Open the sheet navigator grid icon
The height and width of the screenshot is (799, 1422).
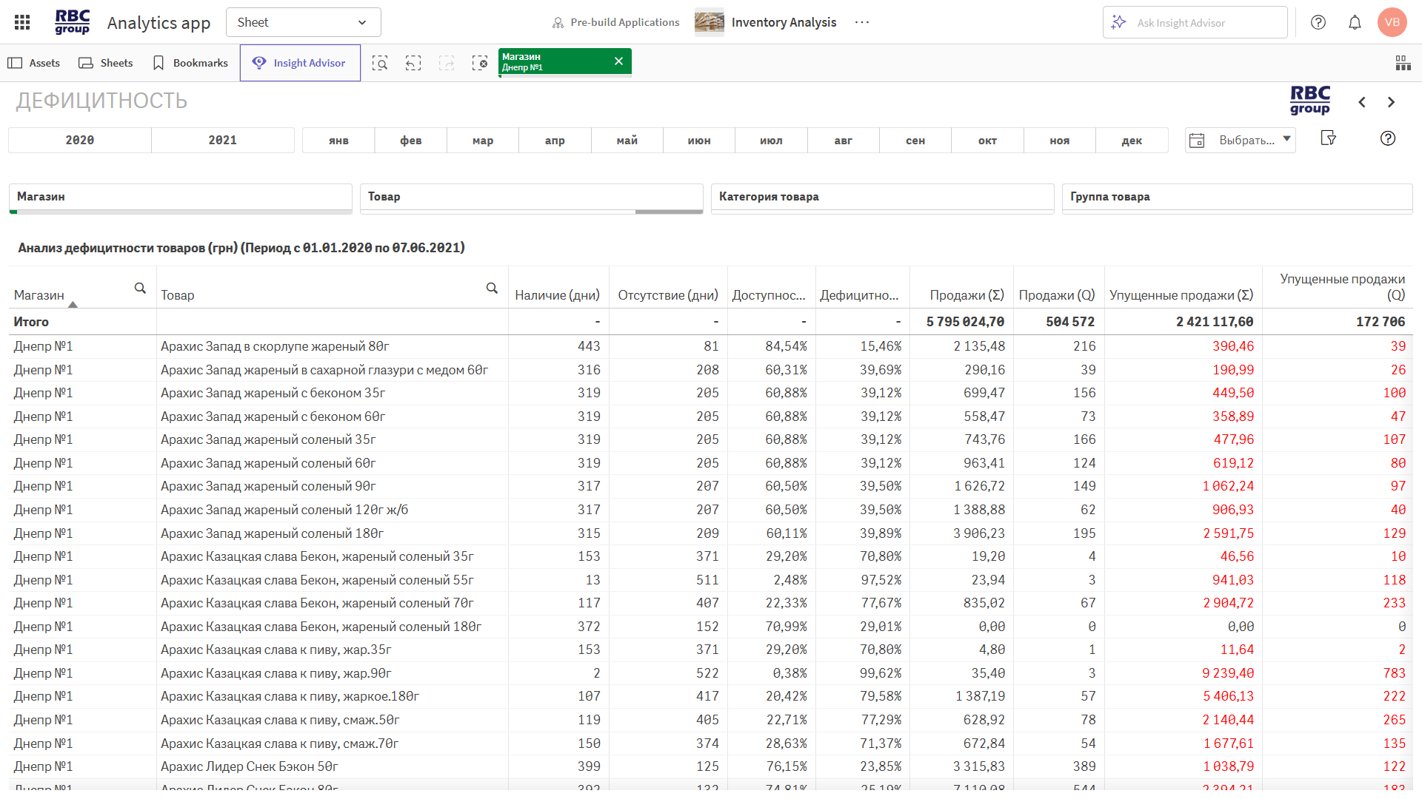[1404, 62]
